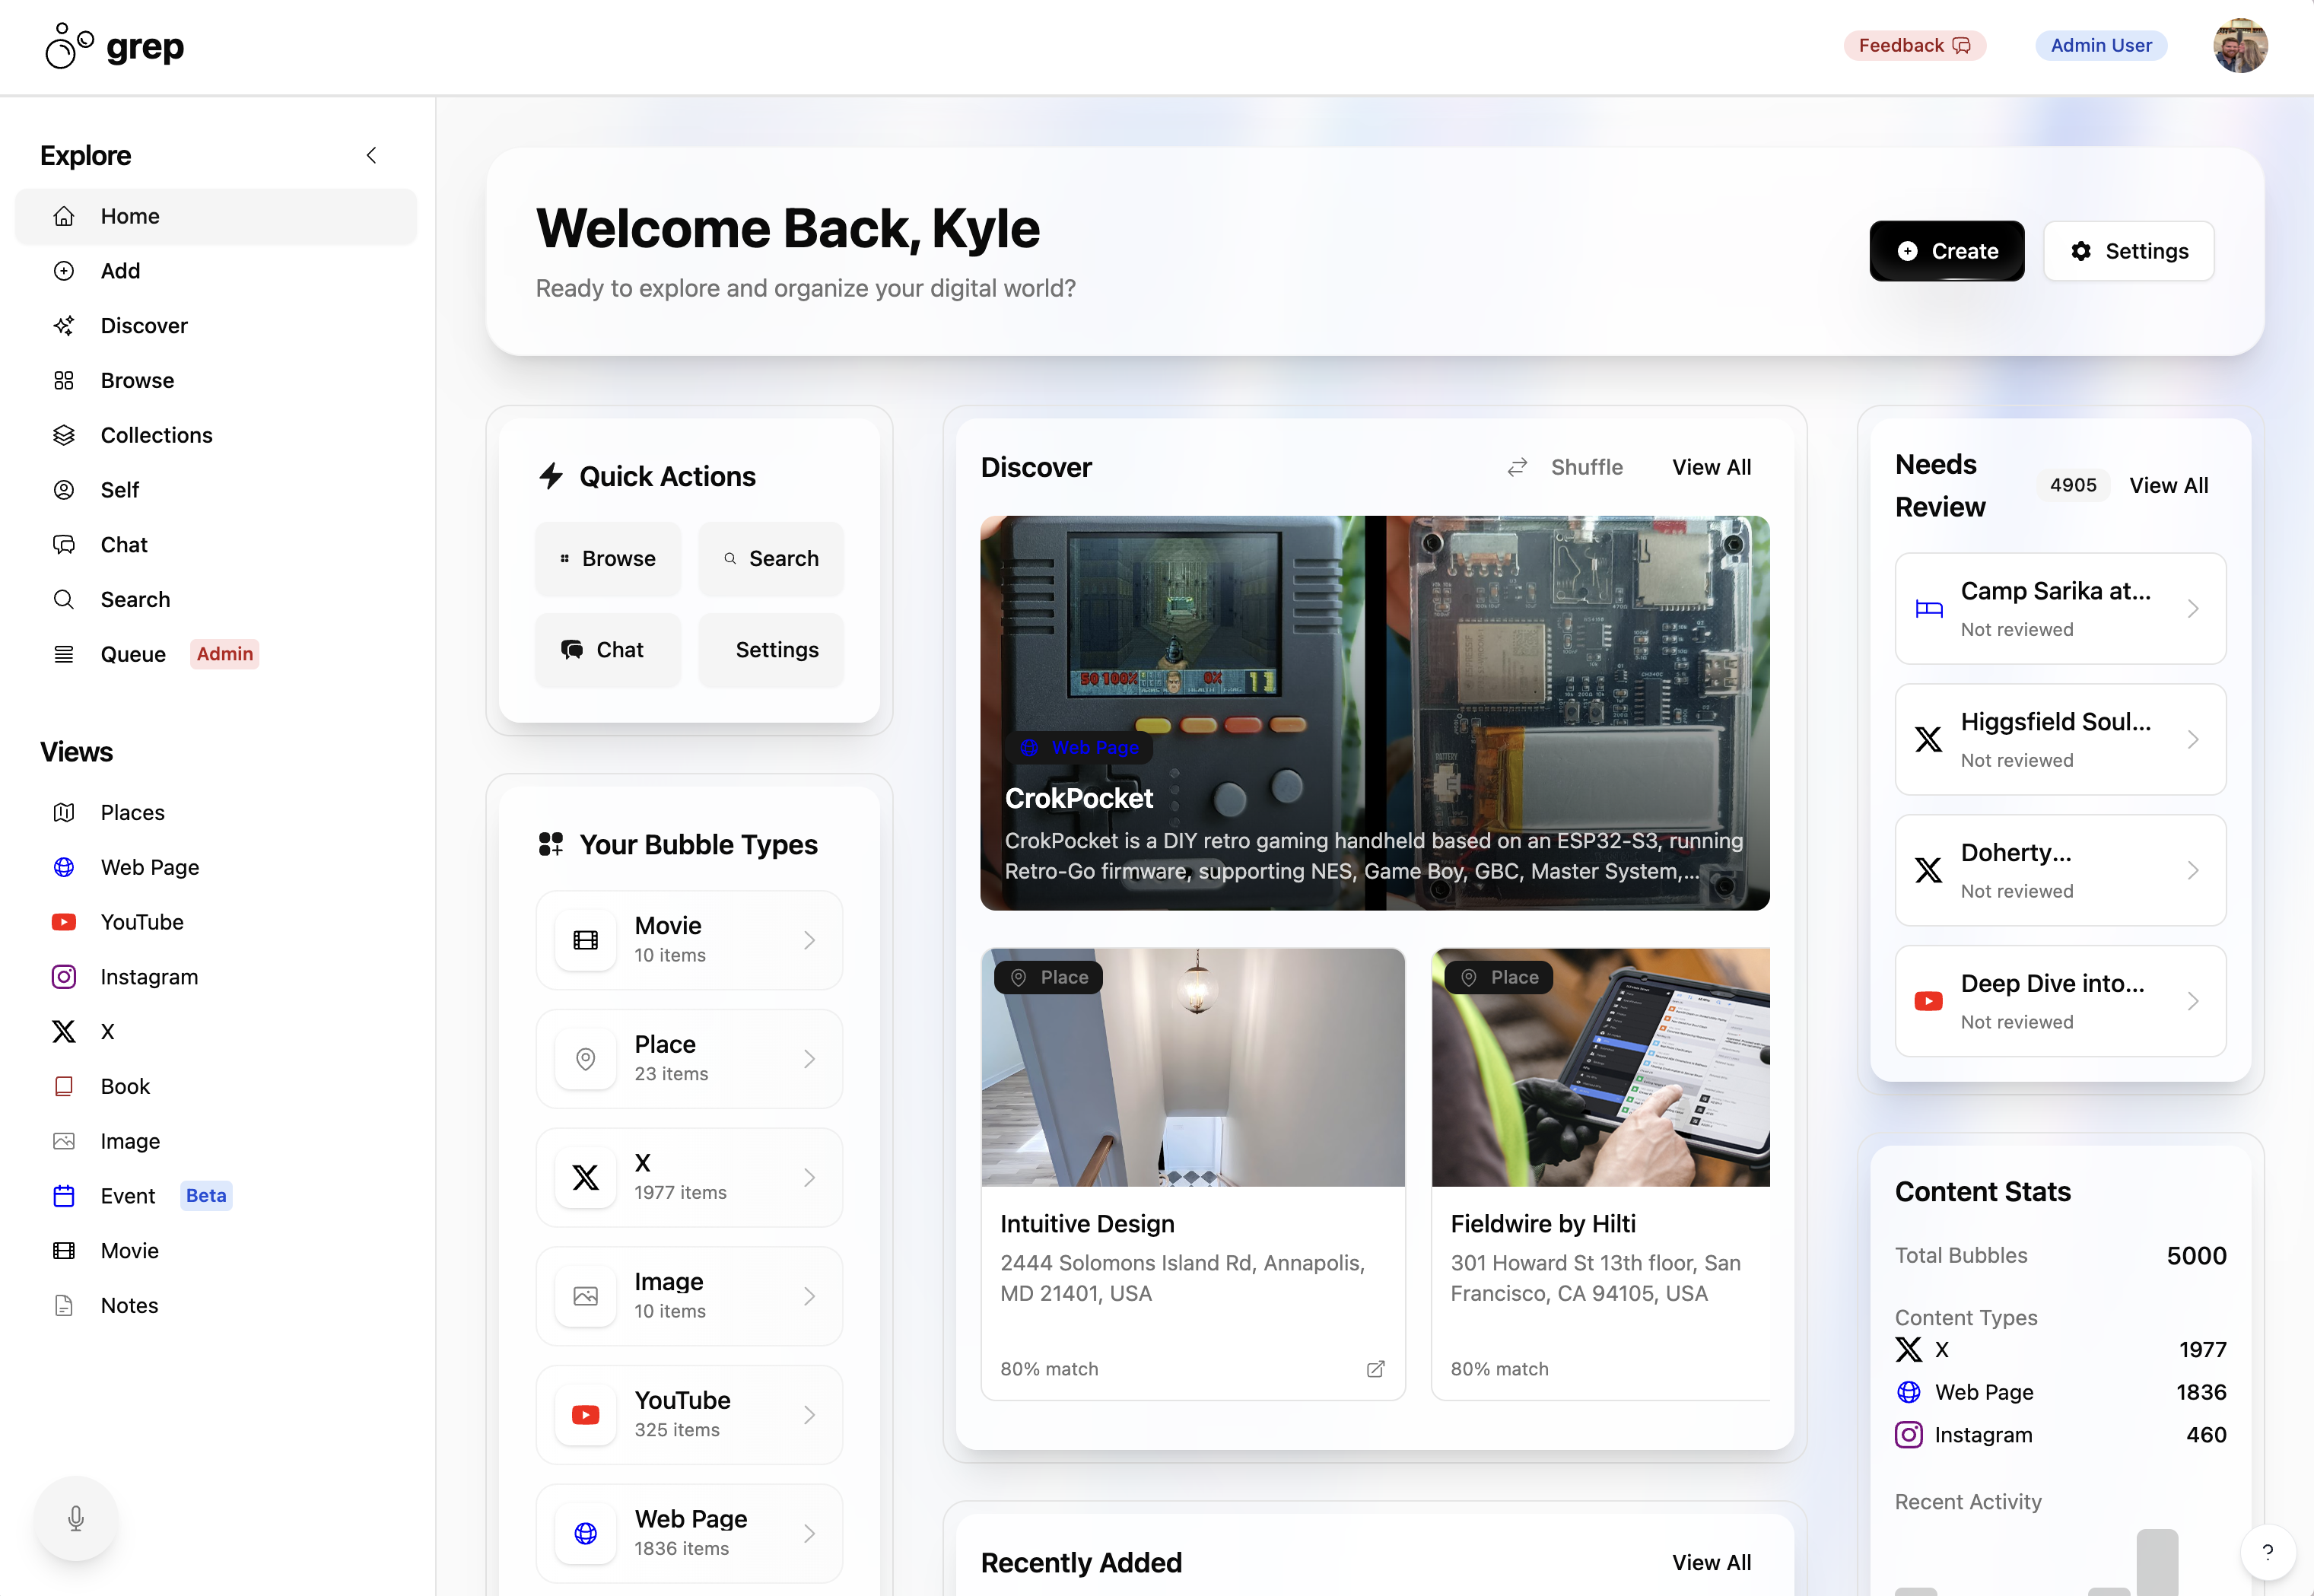Click the 4905 count badge
Image resolution: width=2314 pixels, height=1596 pixels.
[2073, 485]
